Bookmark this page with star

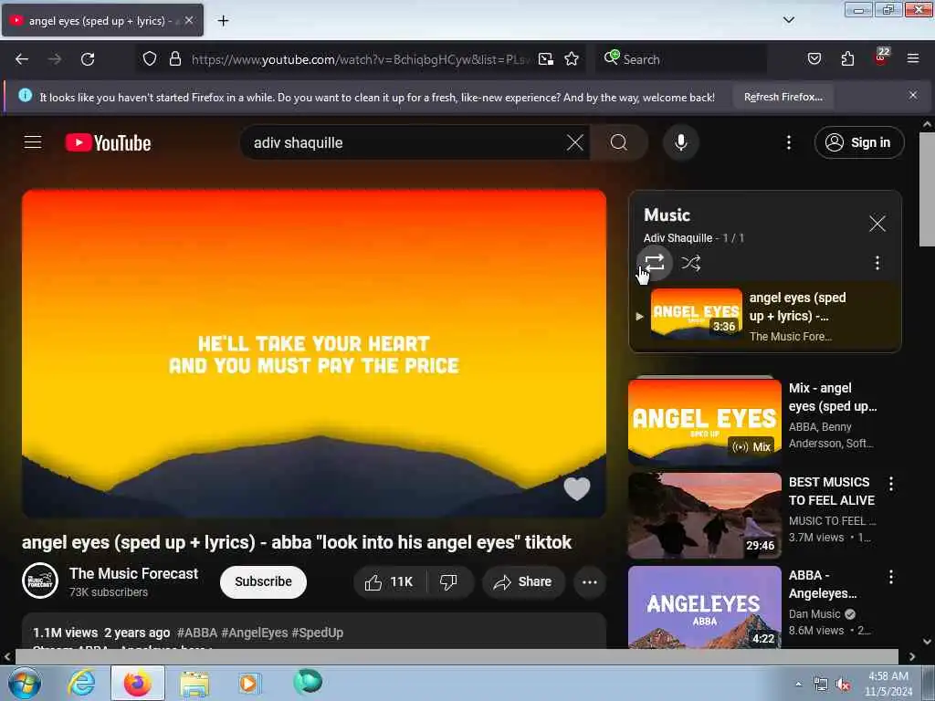pos(572,58)
